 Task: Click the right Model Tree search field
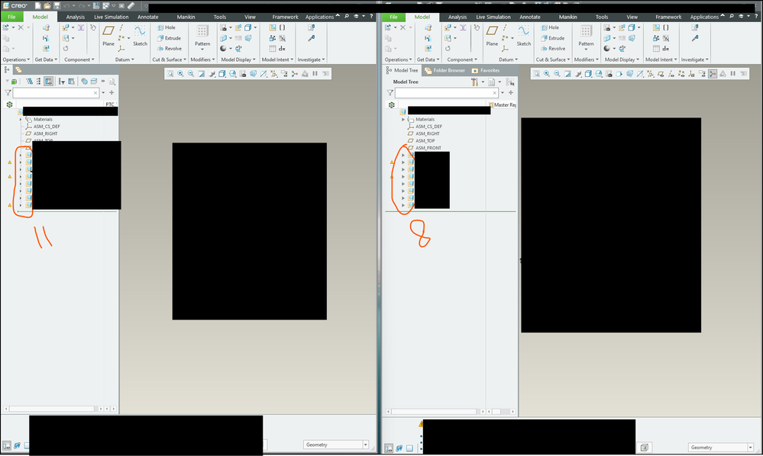point(447,92)
